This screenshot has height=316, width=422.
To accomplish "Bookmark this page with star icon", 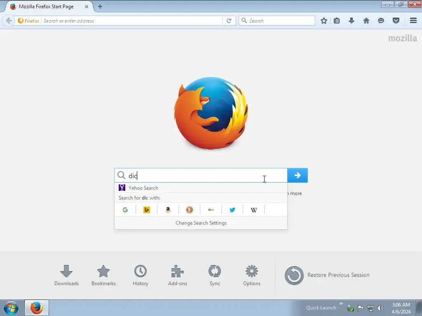I will (324, 21).
